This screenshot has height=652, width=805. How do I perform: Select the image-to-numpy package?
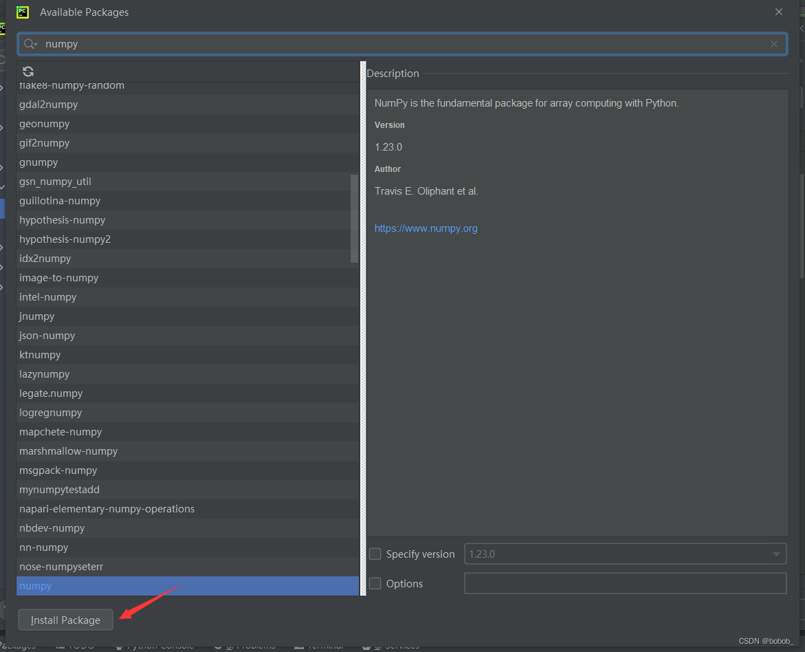pyautogui.click(x=188, y=278)
